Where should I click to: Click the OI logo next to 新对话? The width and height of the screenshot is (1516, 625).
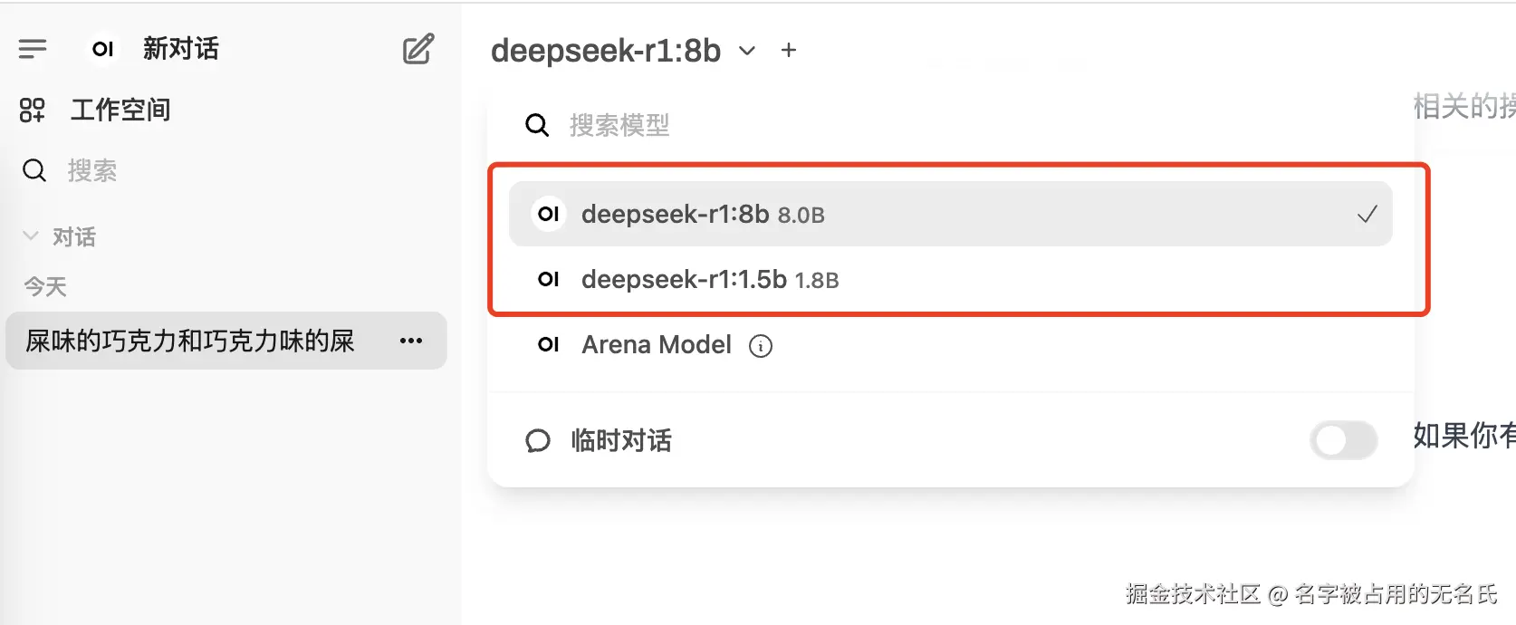click(102, 49)
